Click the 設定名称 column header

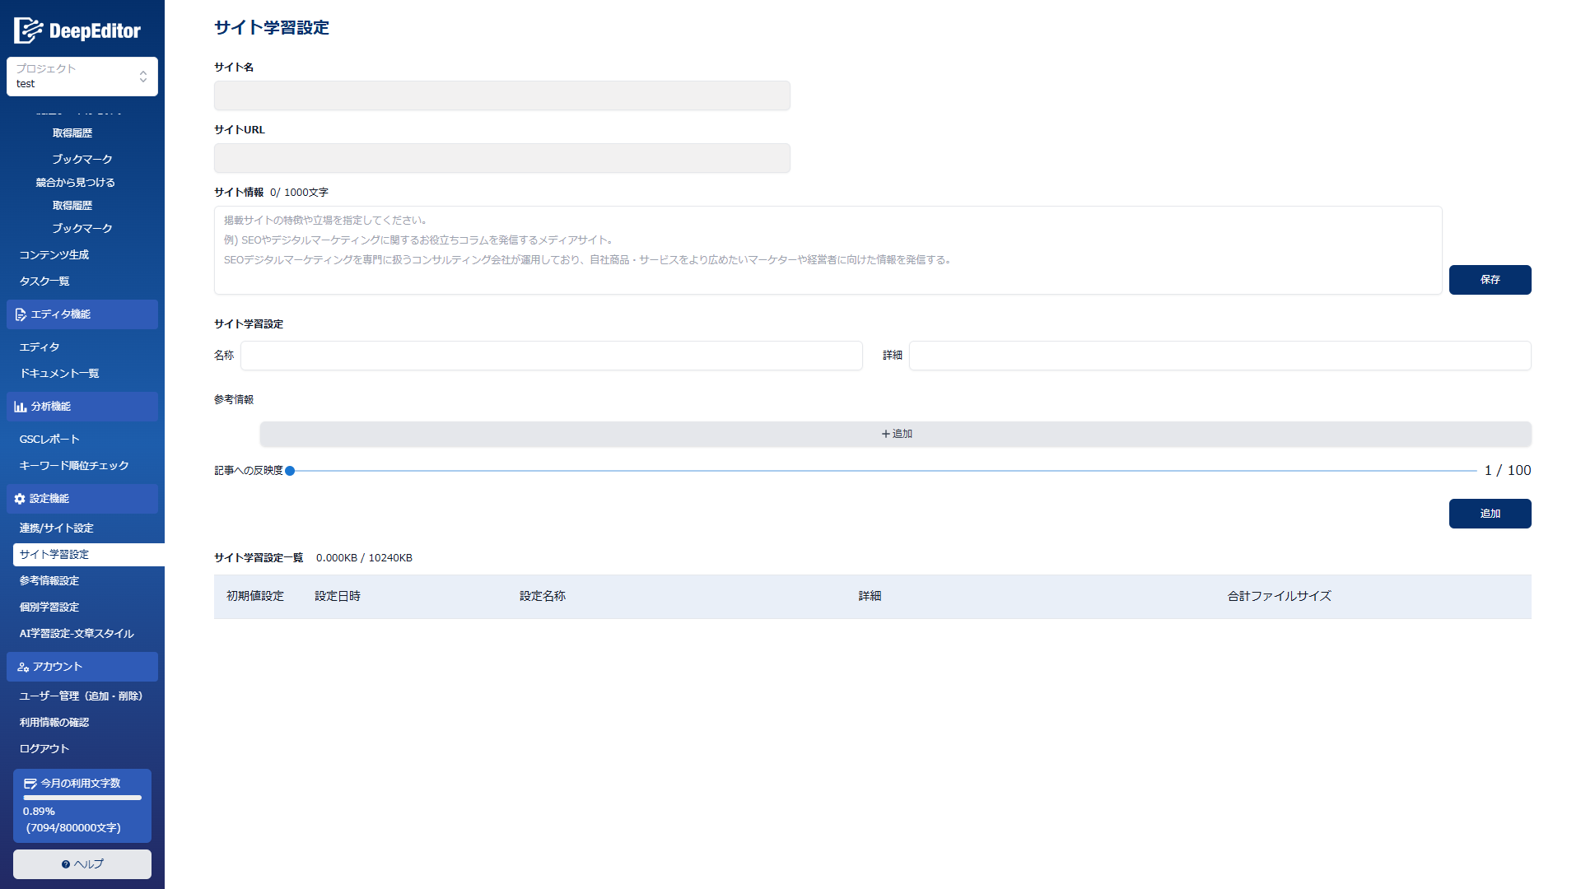point(543,596)
